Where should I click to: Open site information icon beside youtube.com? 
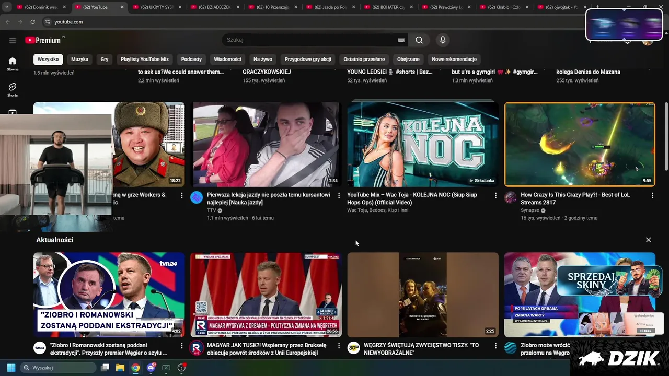pos(47,22)
